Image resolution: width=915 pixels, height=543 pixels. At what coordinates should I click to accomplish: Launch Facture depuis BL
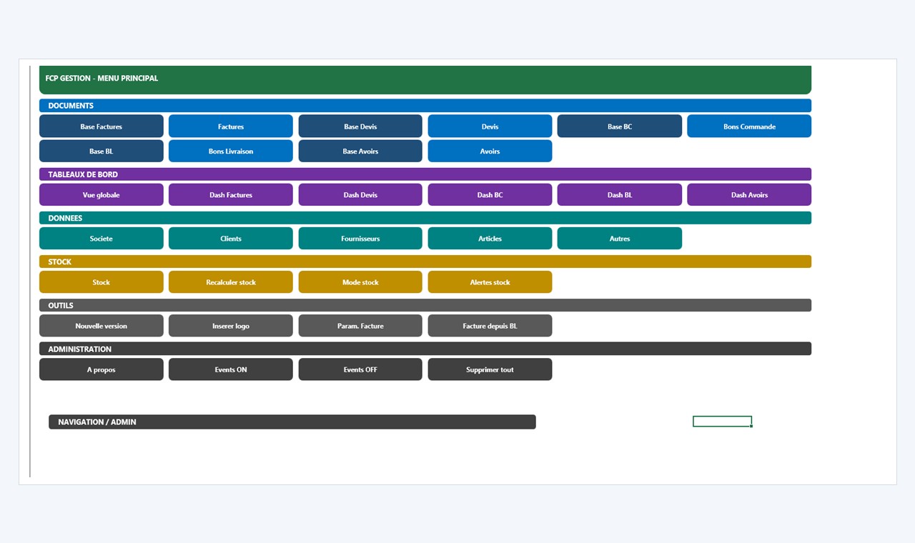pyautogui.click(x=490, y=326)
